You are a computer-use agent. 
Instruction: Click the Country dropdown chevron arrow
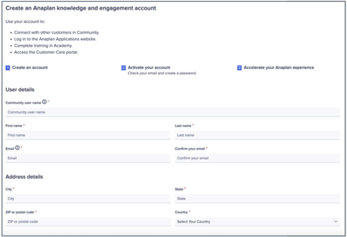point(336,222)
